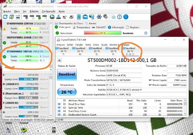This screenshot has width=193, height=135.
Task: Open Arquivo menu in Hard Disk Sentinel
Action: (7, 11)
